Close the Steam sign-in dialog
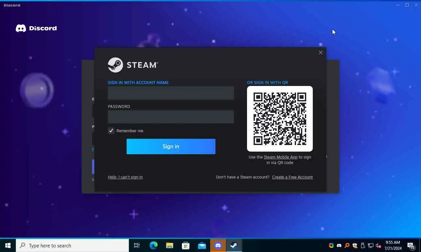The image size is (421, 252). tap(320, 52)
